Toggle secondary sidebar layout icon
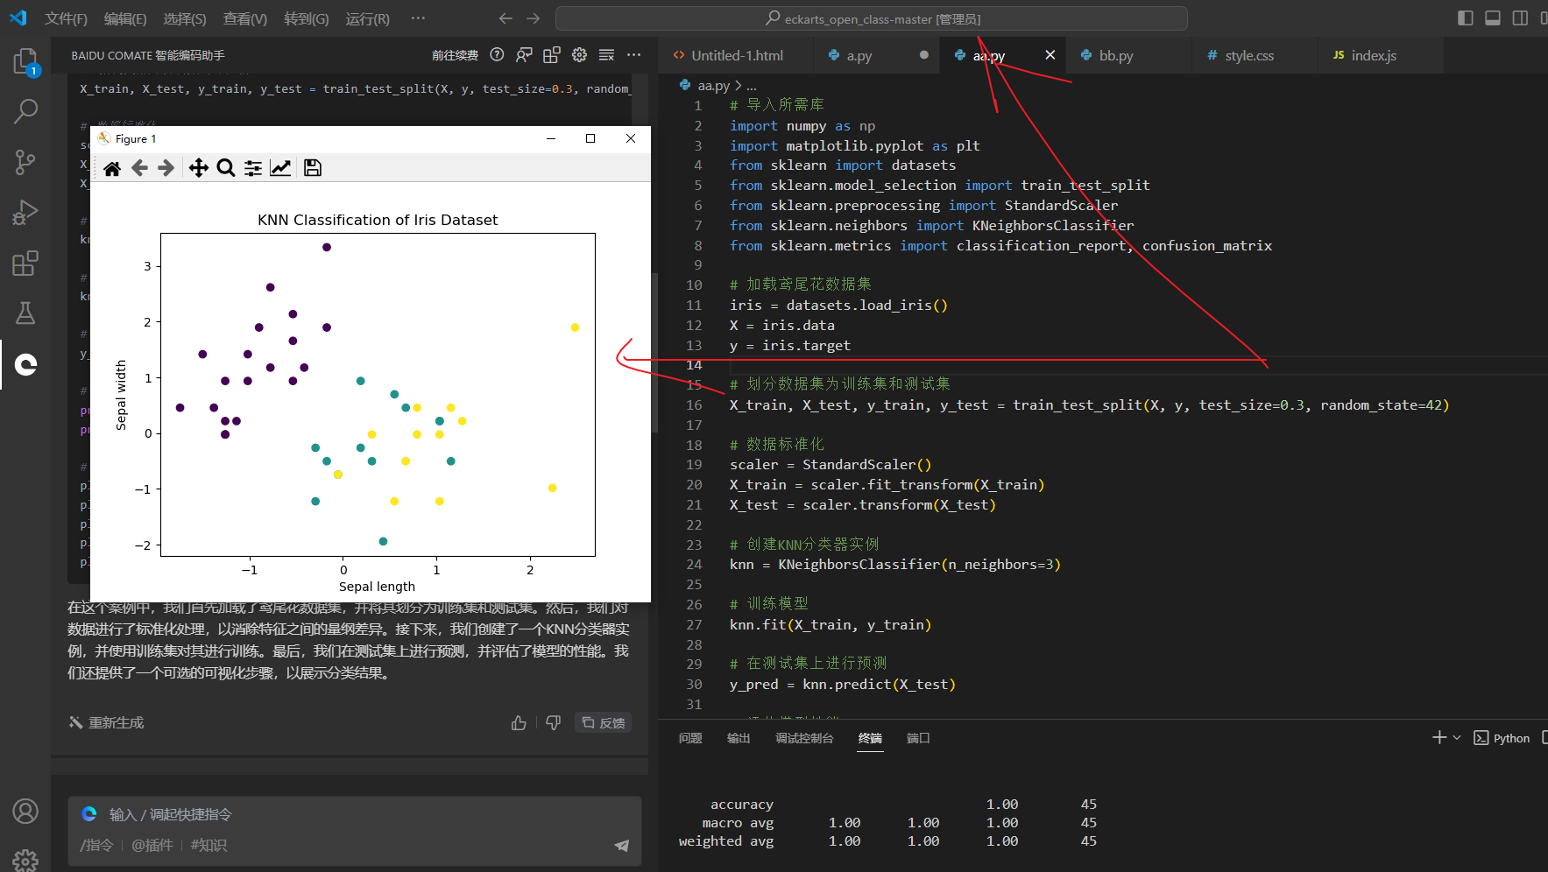 (1520, 18)
